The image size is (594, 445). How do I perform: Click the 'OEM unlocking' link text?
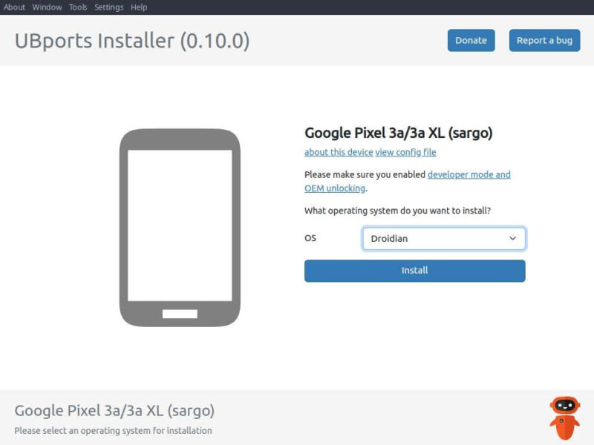point(334,188)
